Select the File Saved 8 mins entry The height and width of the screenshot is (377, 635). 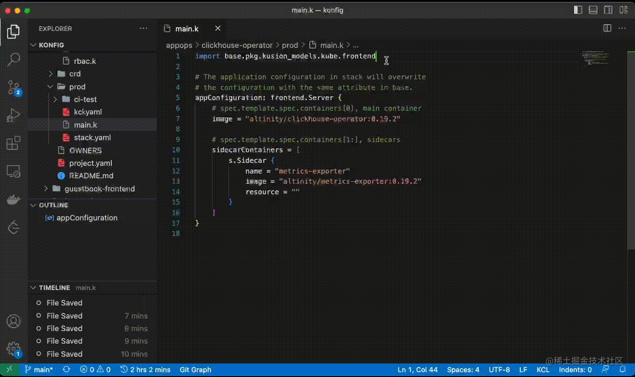tap(92, 329)
